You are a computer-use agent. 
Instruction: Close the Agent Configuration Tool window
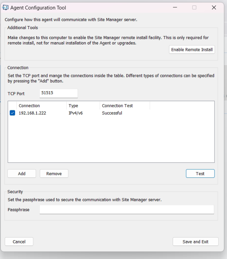click(214, 7)
